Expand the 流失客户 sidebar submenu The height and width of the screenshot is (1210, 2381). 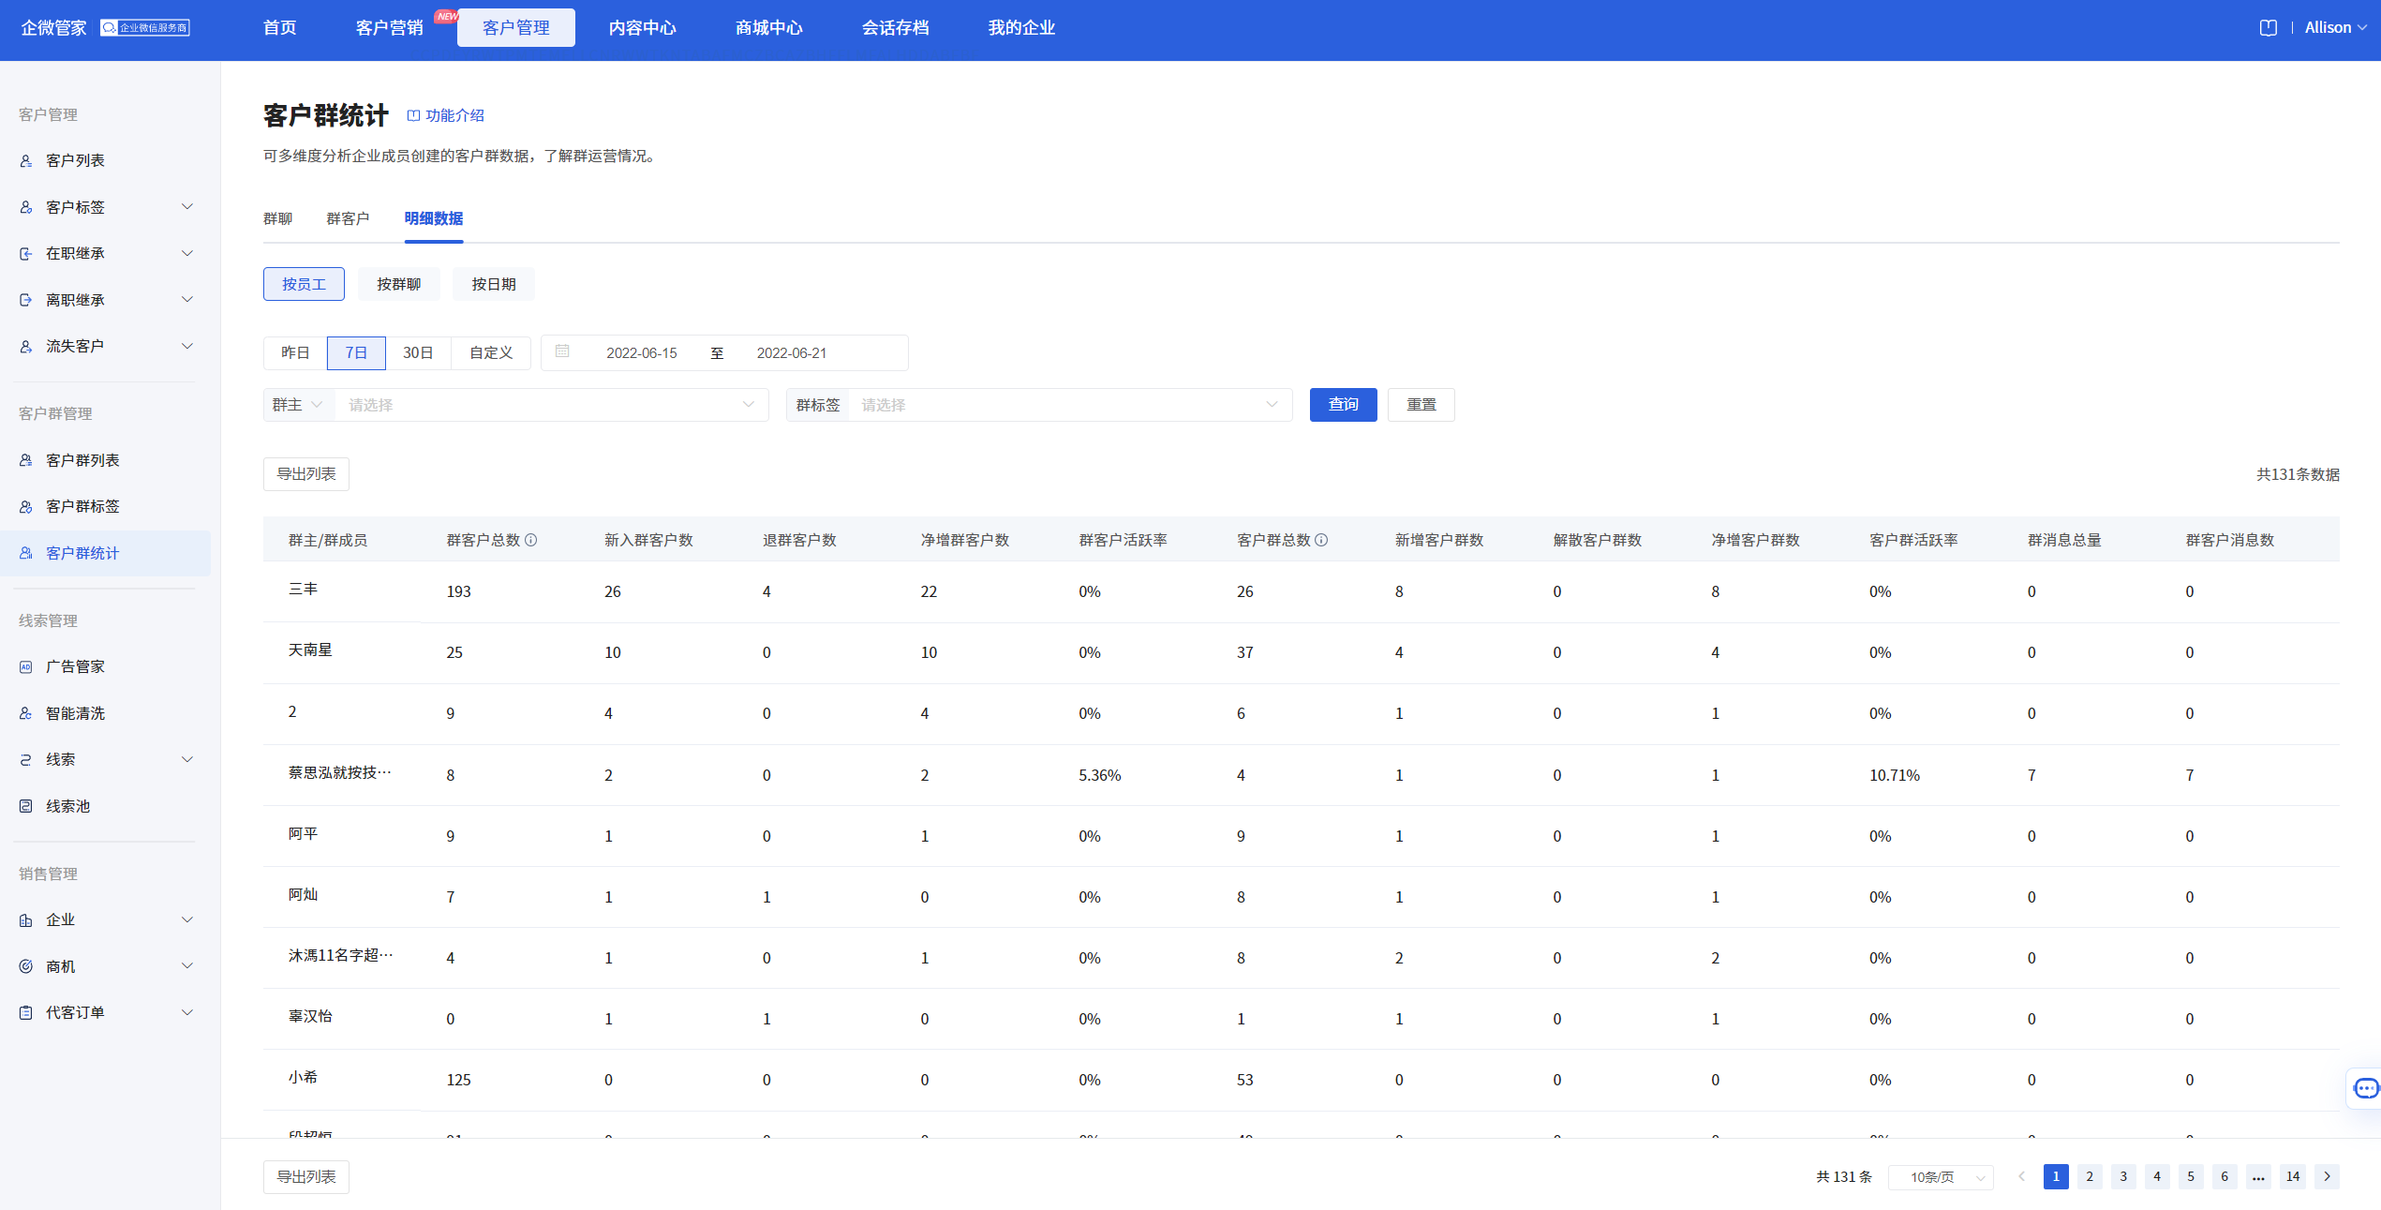pos(187,347)
